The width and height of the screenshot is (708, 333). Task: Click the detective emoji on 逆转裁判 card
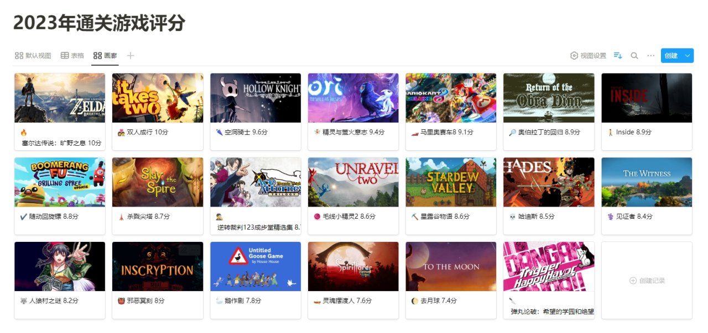[x=219, y=216]
